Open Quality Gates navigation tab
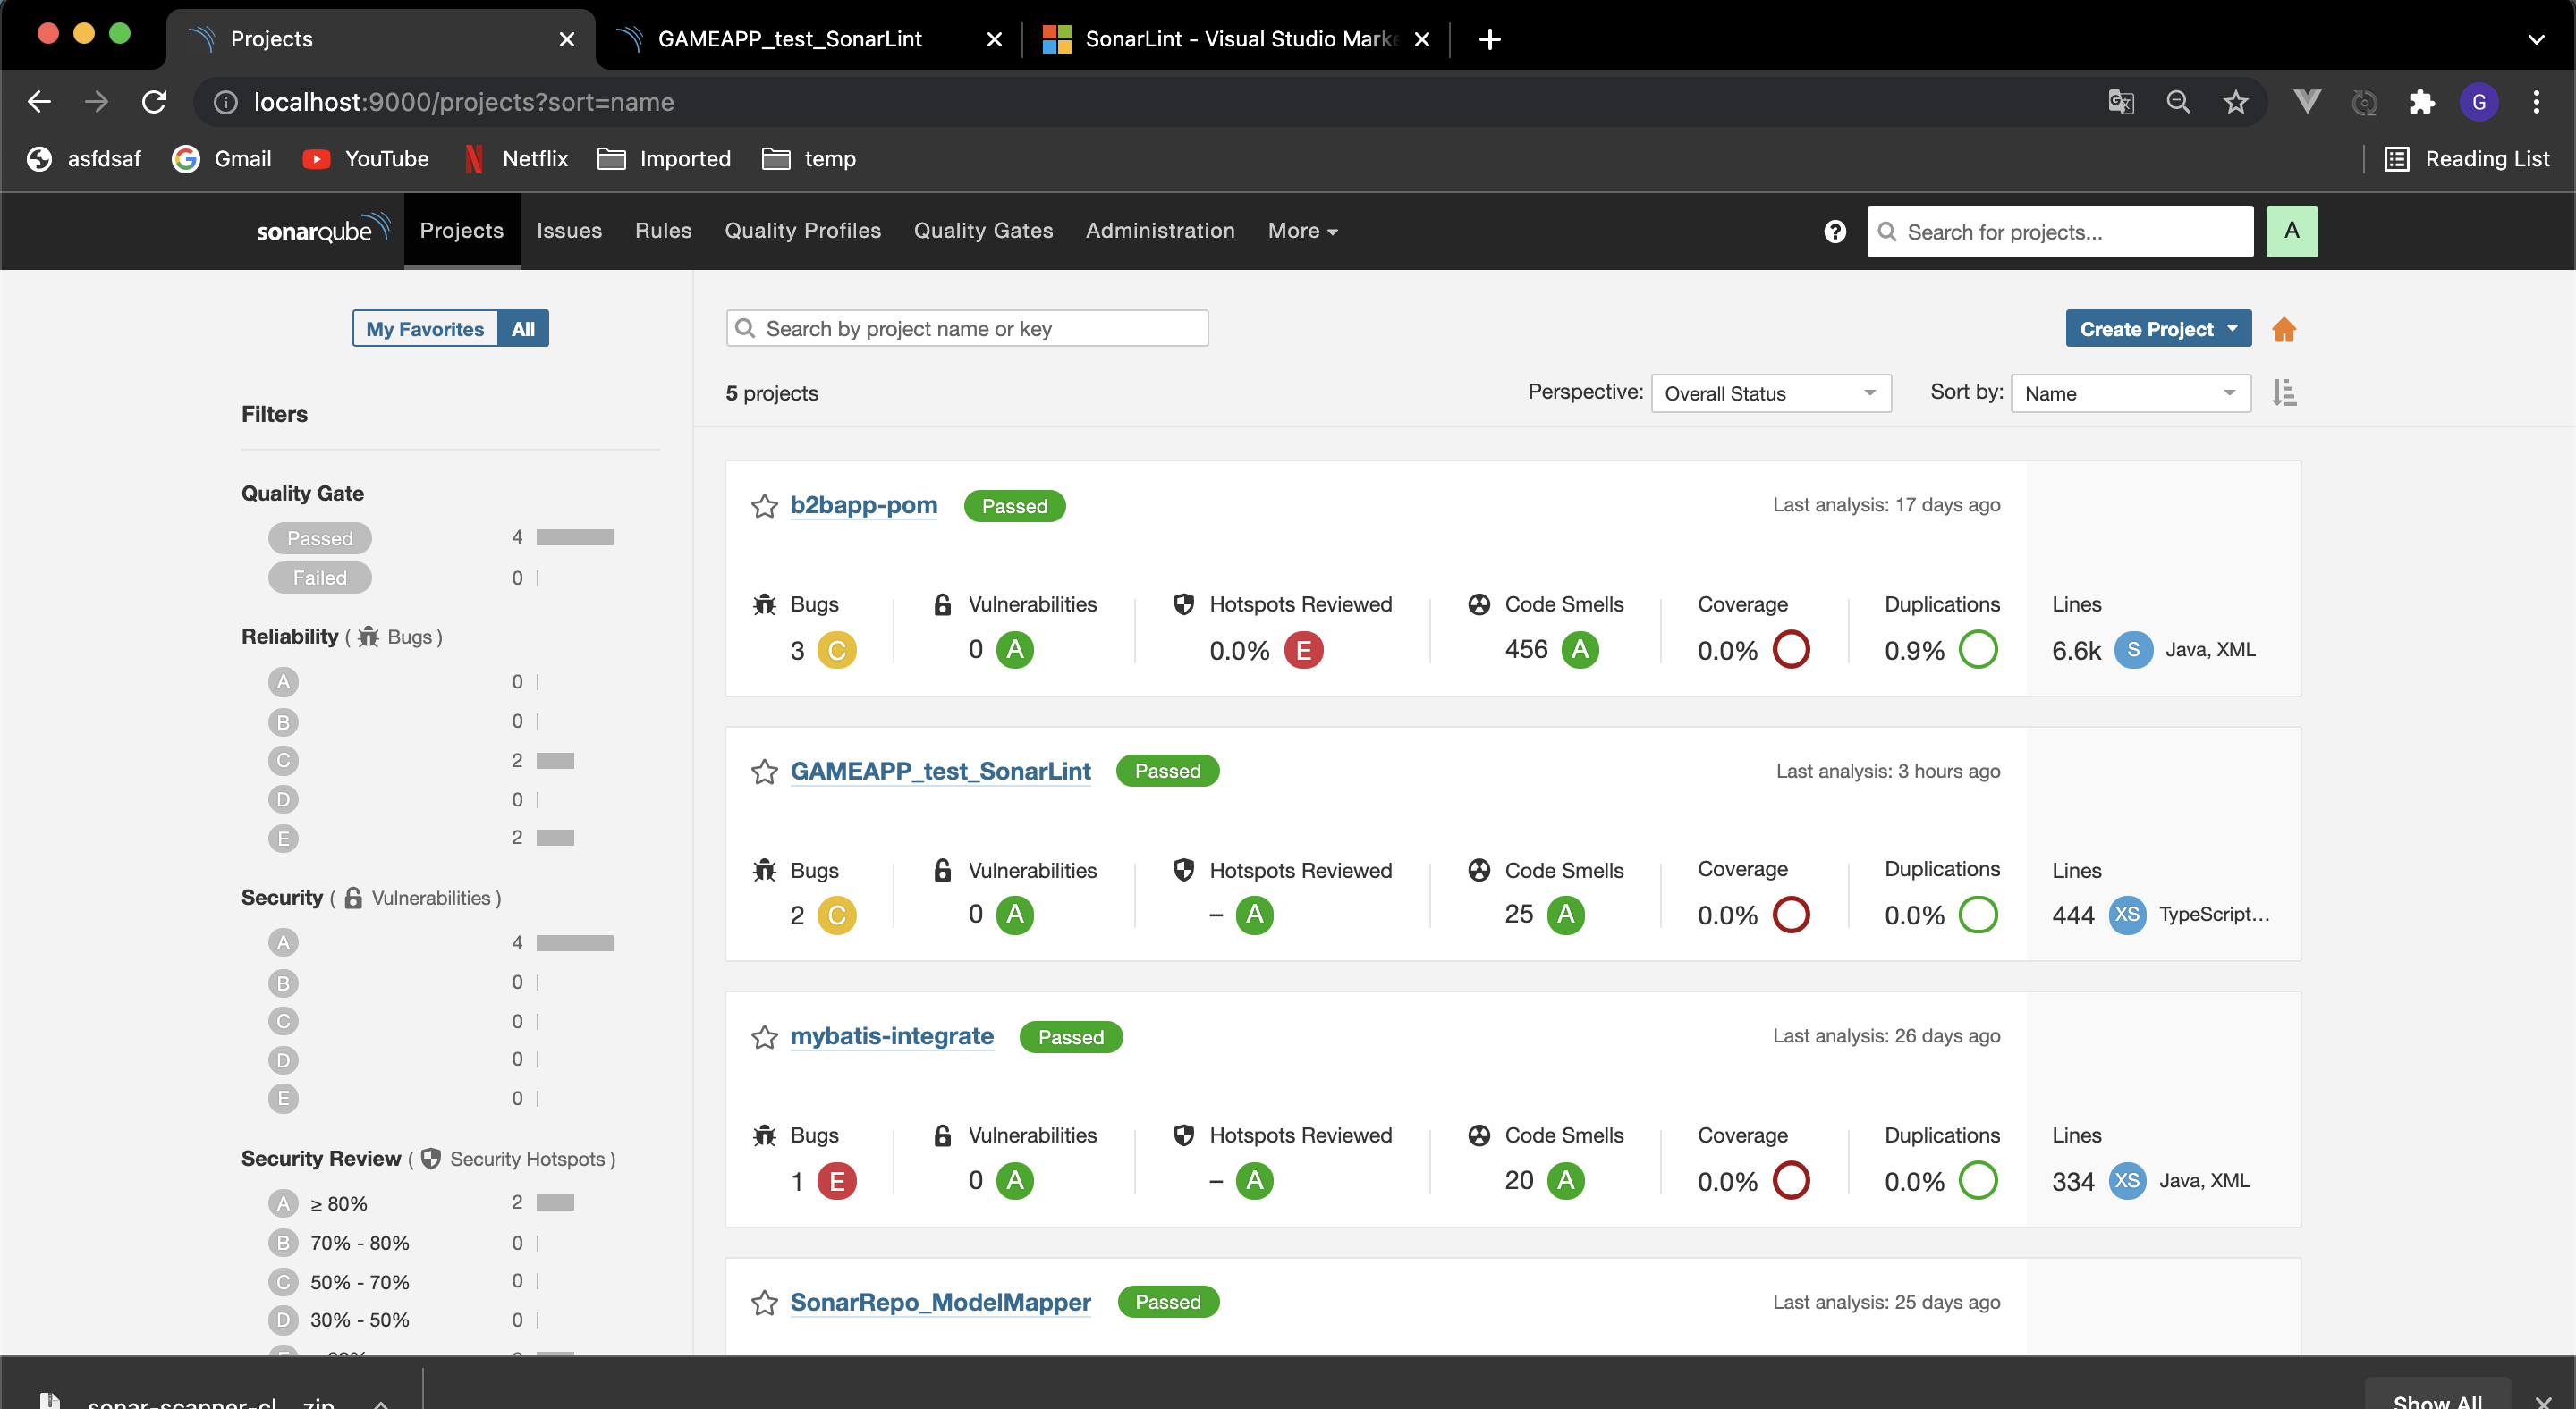 pyautogui.click(x=983, y=231)
